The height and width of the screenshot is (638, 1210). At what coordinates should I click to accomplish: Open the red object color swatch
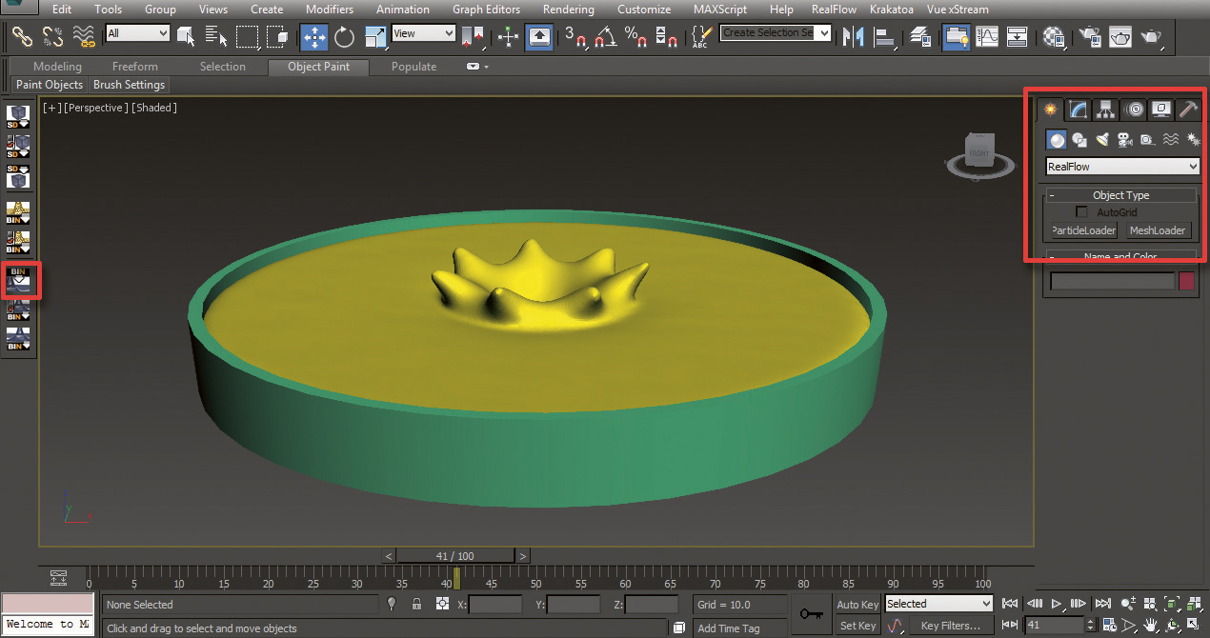tap(1186, 281)
